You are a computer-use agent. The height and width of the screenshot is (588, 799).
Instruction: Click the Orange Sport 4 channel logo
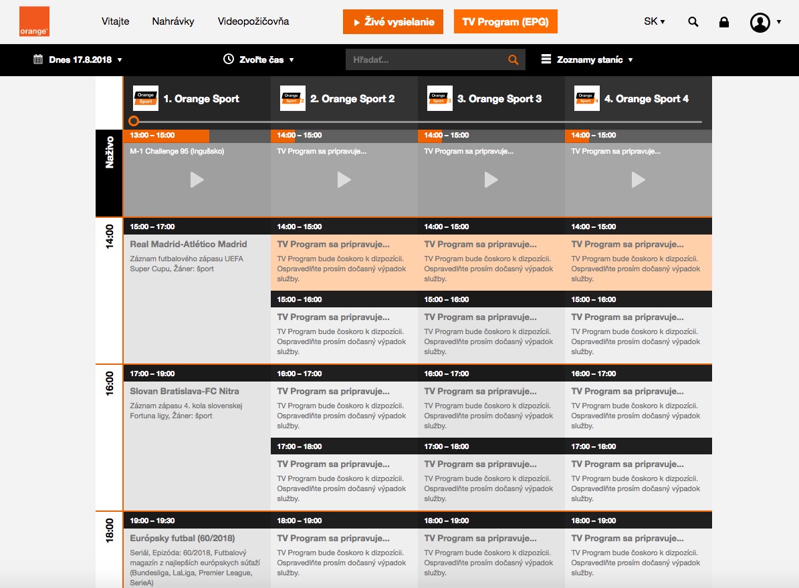586,98
